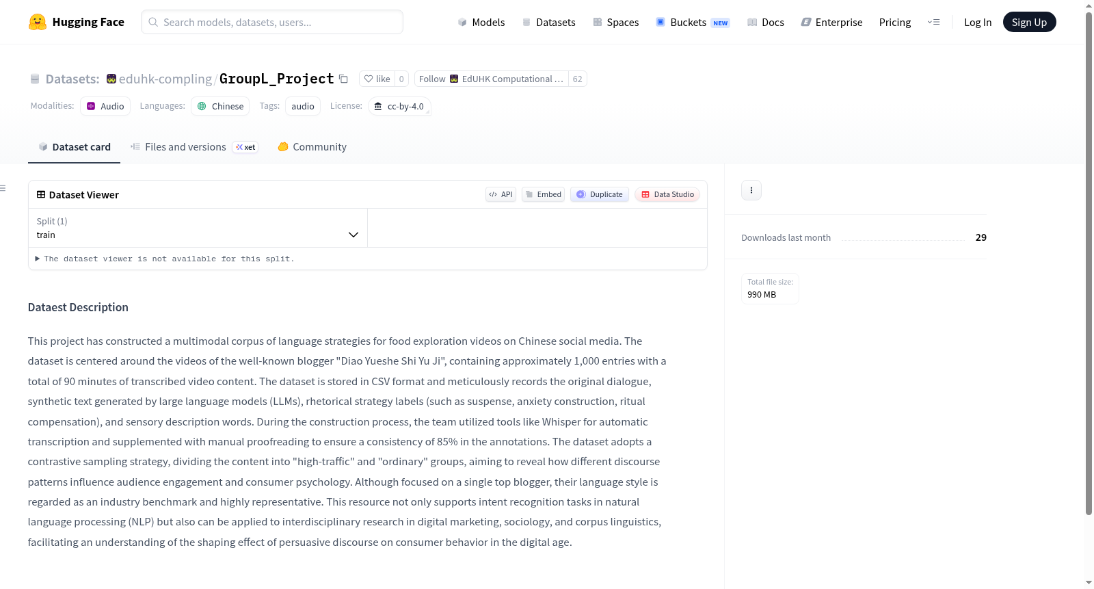Click the Datasets: breadcrumb label
This screenshot has height=589, width=1094.
[x=72, y=79]
